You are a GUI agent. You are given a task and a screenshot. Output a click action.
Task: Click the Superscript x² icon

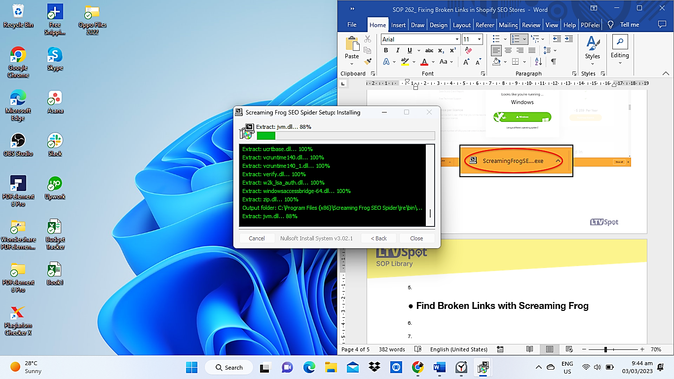pos(452,50)
